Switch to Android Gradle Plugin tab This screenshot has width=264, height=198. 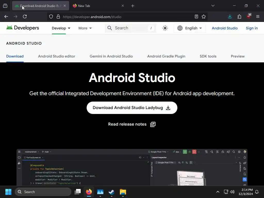166,56
